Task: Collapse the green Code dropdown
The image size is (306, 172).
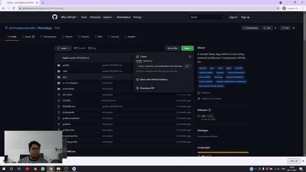Action: pyautogui.click(x=187, y=48)
